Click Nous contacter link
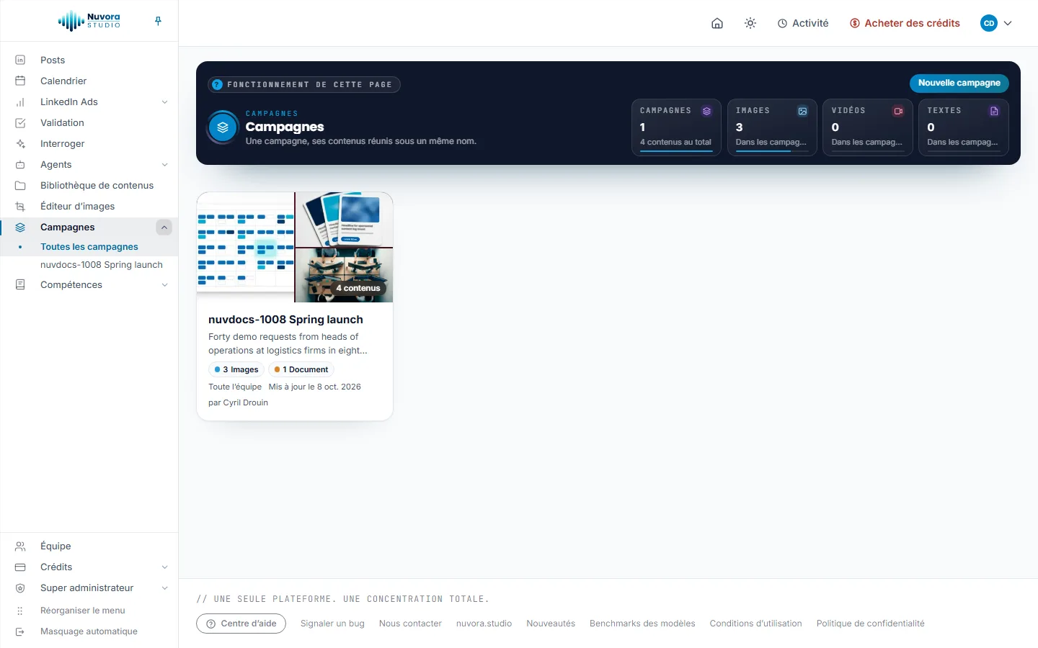Image resolution: width=1038 pixels, height=648 pixels. point(410,624)
